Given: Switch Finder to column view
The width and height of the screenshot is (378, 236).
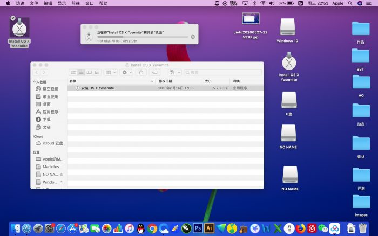Looking at the screenshot, I should [x=89, y=72].
